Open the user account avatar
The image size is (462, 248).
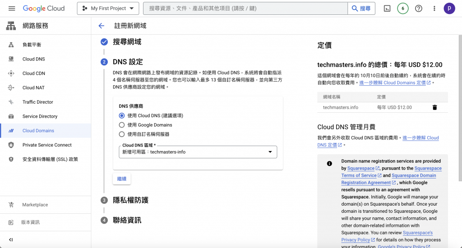(449, 8)
